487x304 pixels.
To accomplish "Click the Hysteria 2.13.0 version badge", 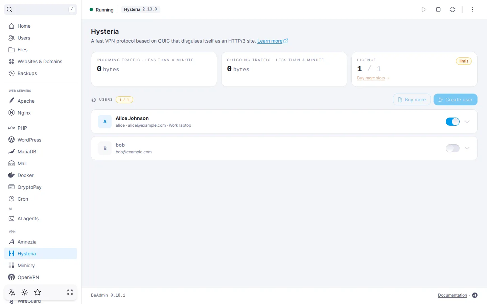I will (x=140, y=9).
